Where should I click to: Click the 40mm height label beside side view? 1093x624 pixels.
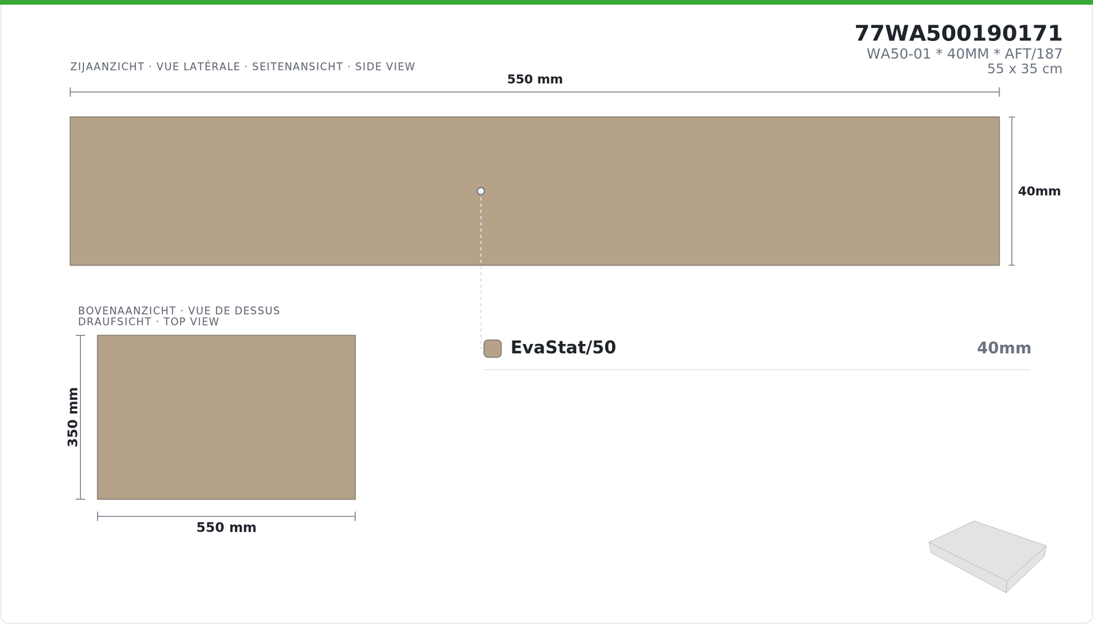point(1039,191)
